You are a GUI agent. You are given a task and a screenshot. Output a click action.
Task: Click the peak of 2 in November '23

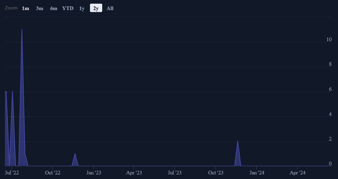(238, 141)
